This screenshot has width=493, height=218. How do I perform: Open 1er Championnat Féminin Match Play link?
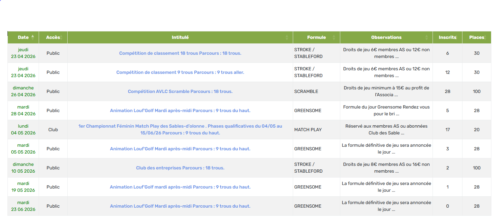pos(180,130)
